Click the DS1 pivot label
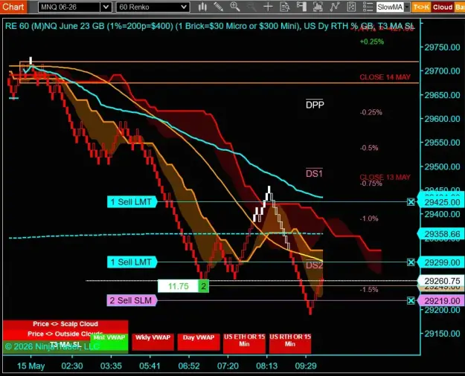Screen dimensions: 465x376 [x=314, y=173]
